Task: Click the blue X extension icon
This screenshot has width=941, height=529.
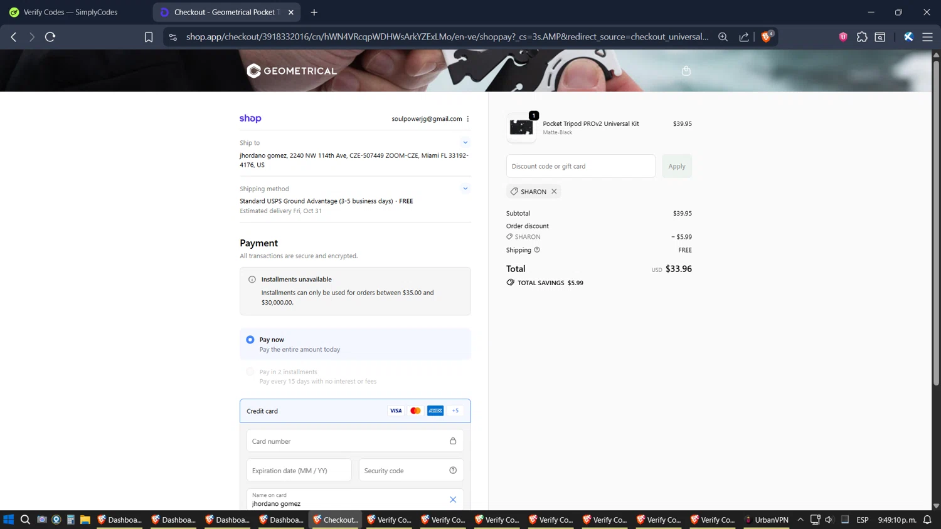Action: 908,37
